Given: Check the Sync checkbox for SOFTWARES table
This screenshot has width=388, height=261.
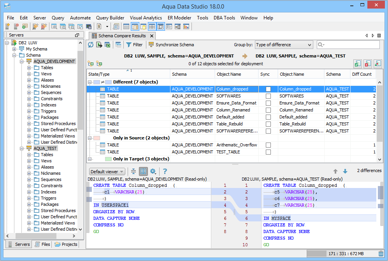Looking at the screenshot, I should (x=268, y=96).
